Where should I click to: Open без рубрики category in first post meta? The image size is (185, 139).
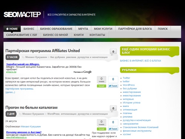58,57
